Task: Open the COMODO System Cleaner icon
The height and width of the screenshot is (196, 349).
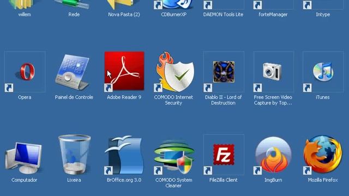Action: click(174, 157)
